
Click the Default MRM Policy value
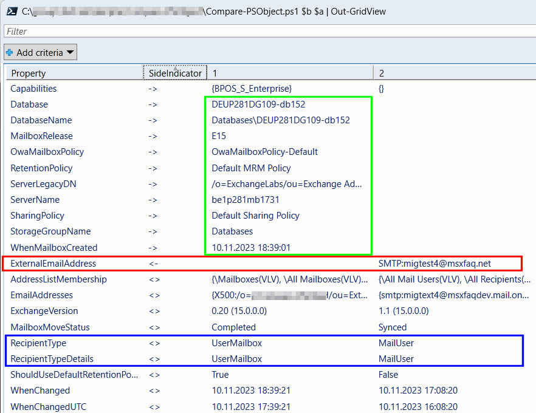[x=251, y=168]
